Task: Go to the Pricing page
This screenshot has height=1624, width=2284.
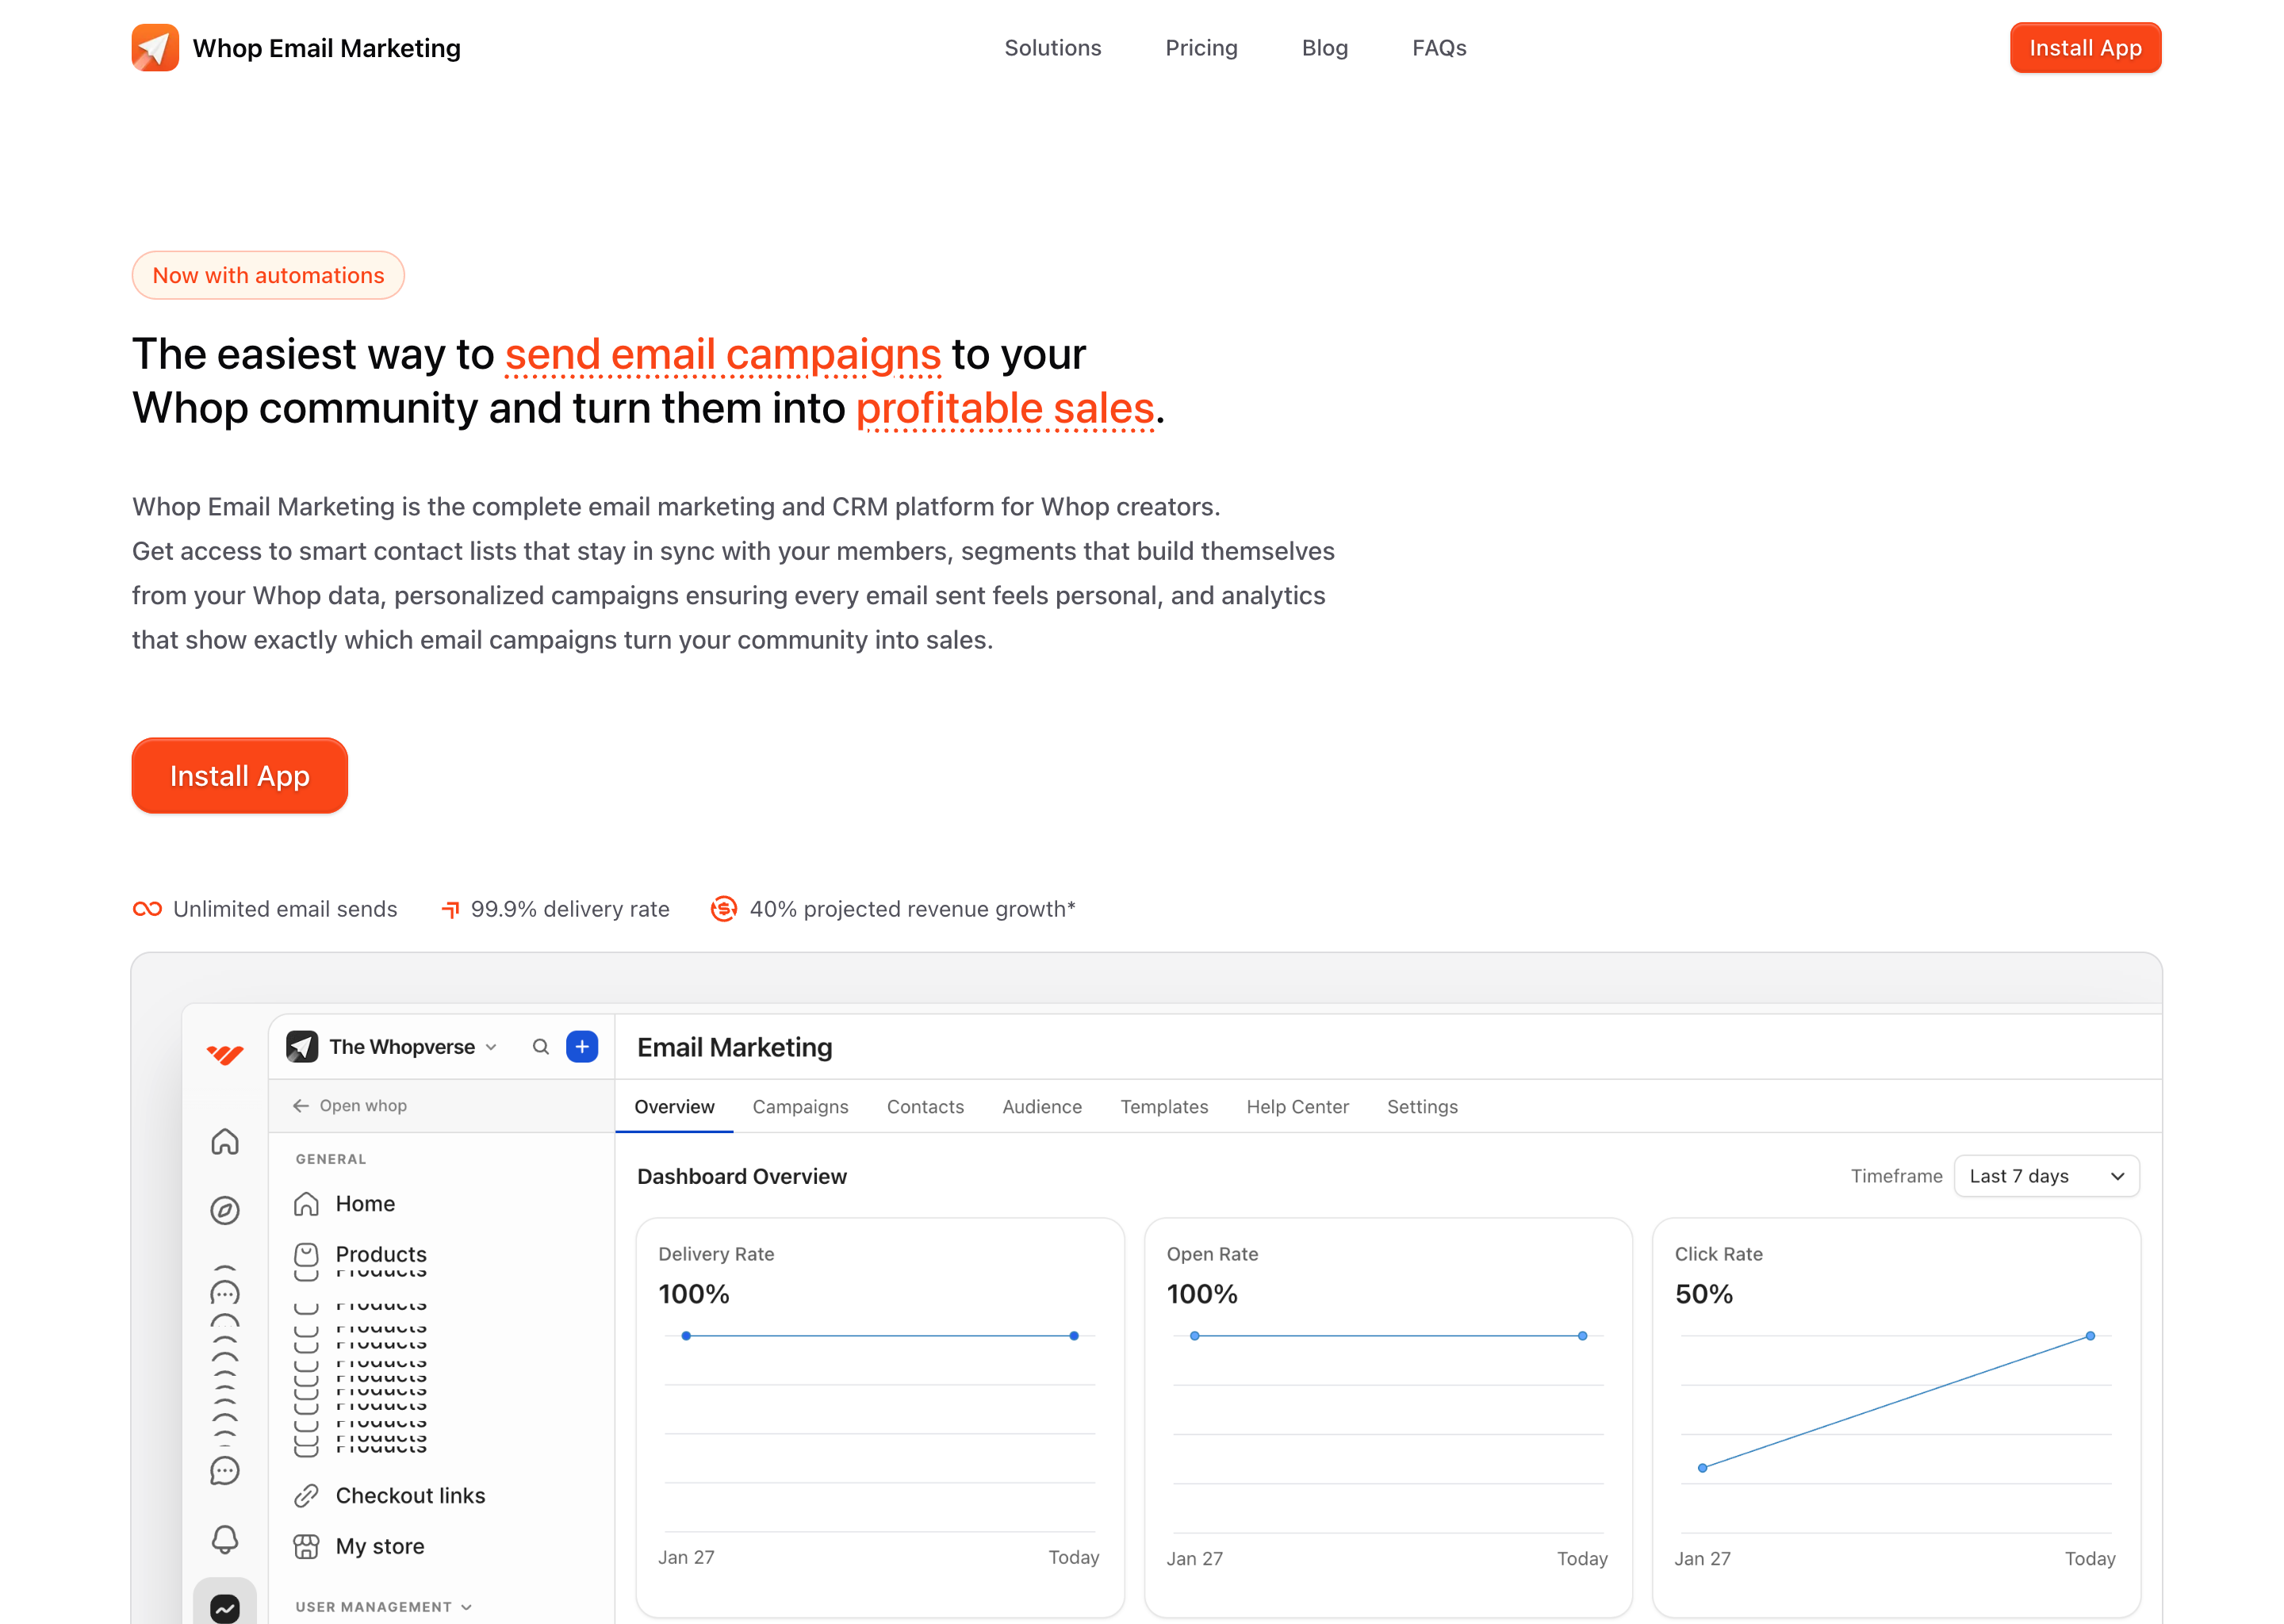Action: 1201,48
